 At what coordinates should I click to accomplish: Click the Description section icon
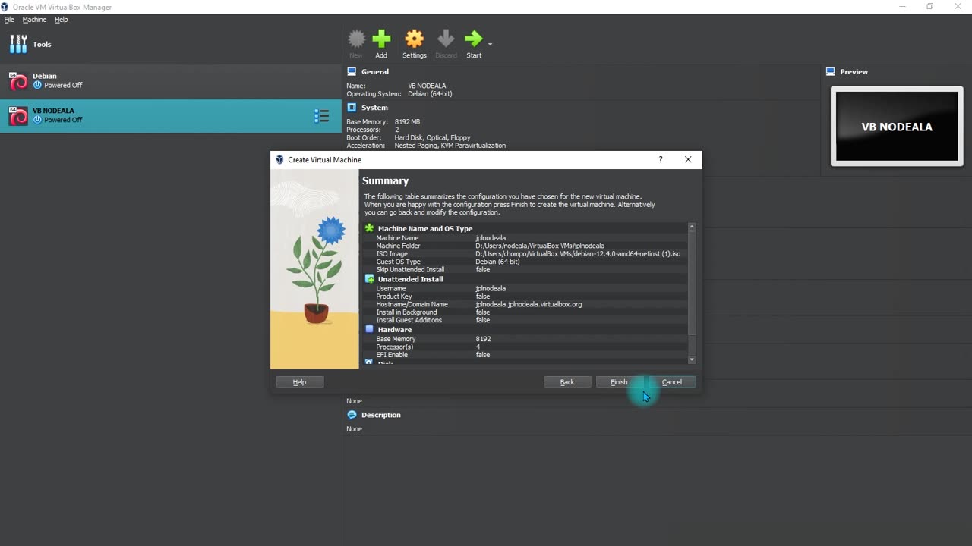[x=352, y=415]
